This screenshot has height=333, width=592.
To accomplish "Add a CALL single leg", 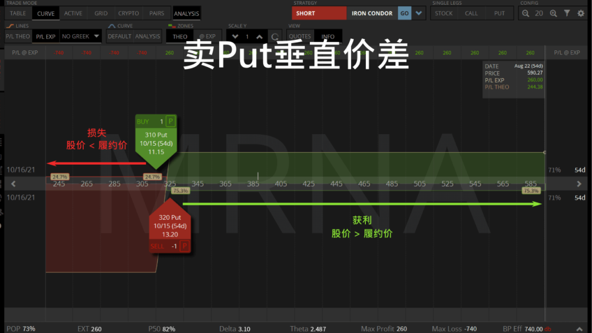I will click(471, 13).
